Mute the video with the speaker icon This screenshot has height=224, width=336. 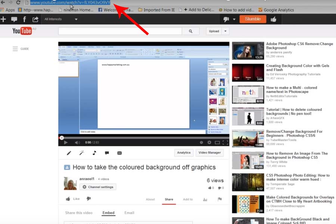tap(77, 143)
